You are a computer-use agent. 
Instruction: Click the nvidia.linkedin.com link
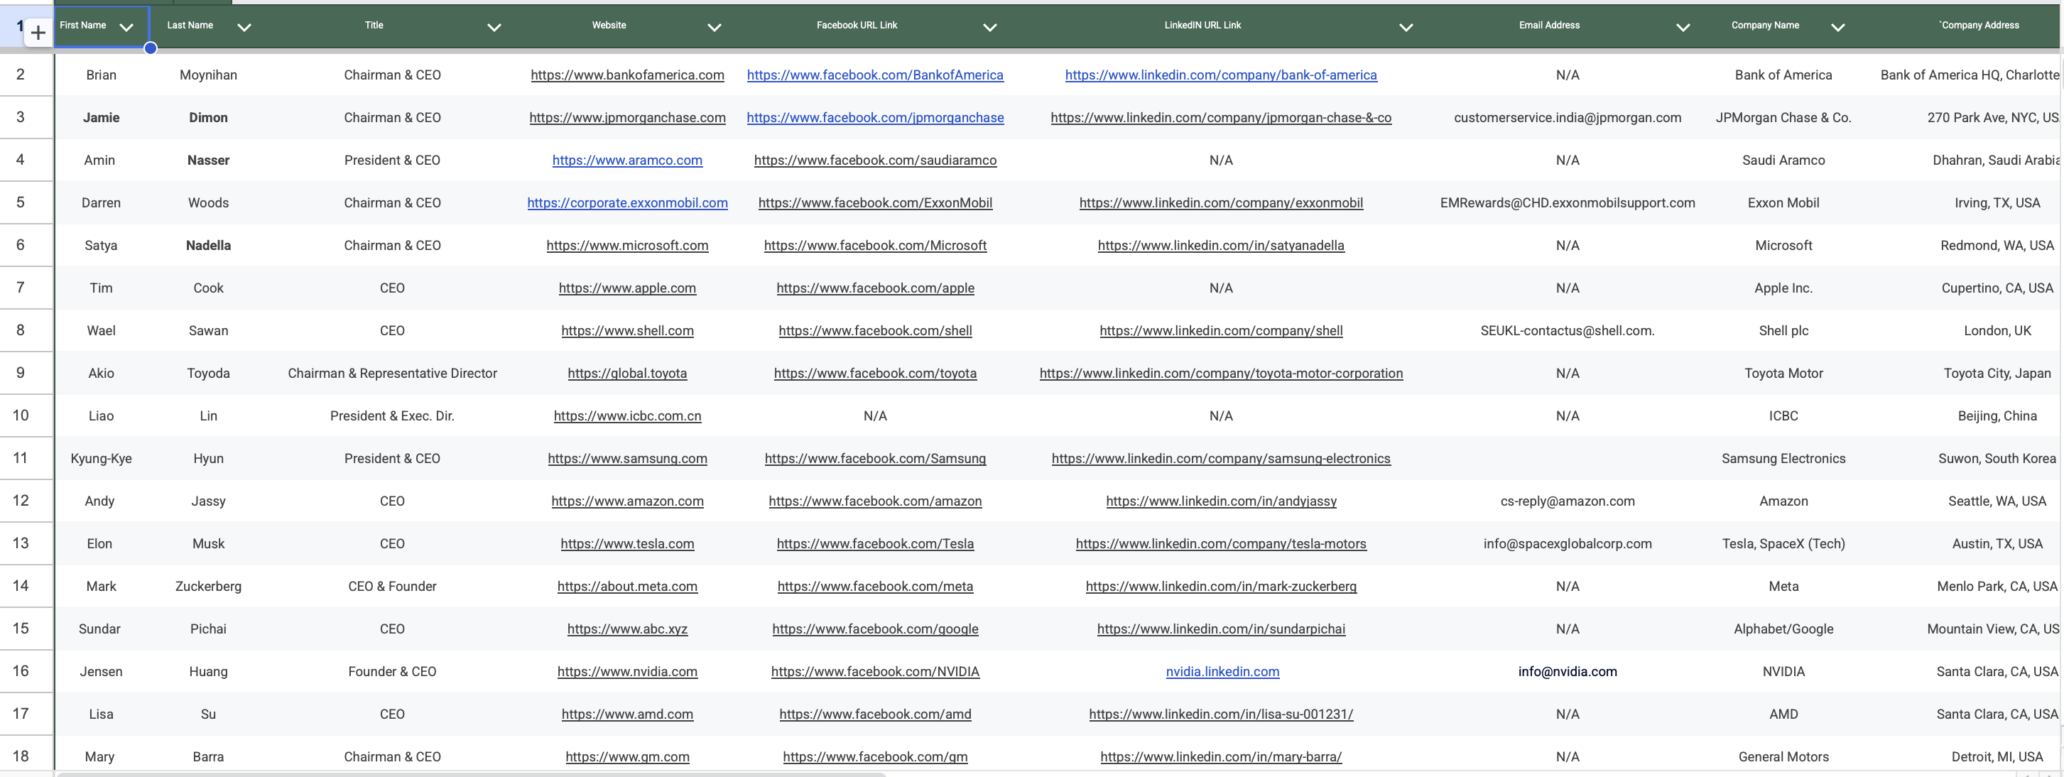point(1222,671)
